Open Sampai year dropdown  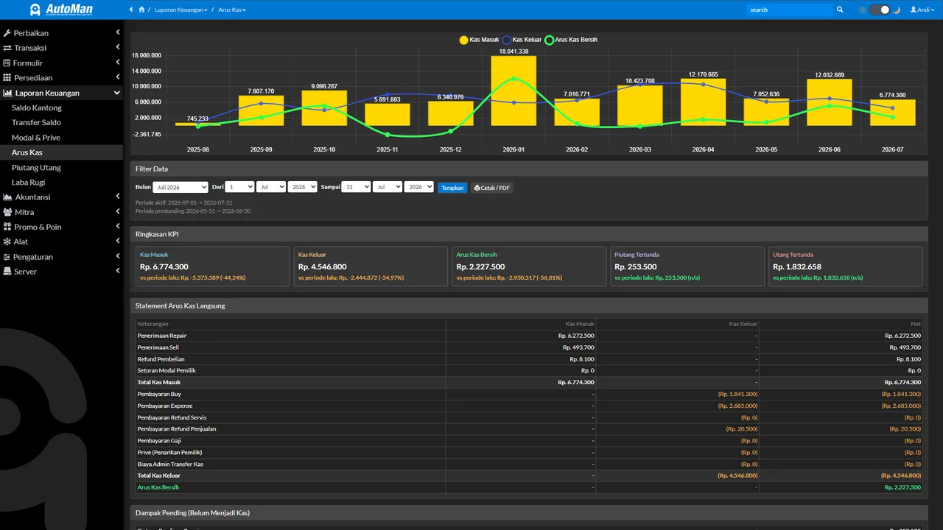click(x=419, y=187)
